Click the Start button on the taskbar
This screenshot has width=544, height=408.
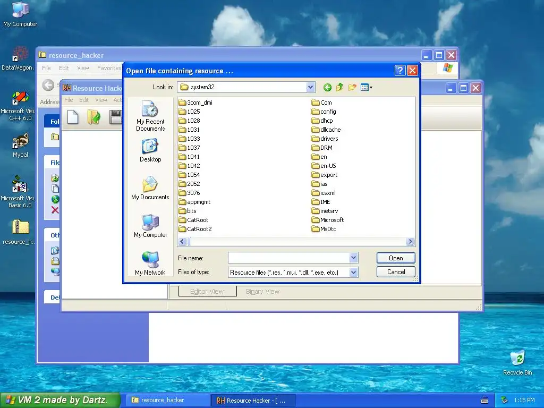click(60, 400)
